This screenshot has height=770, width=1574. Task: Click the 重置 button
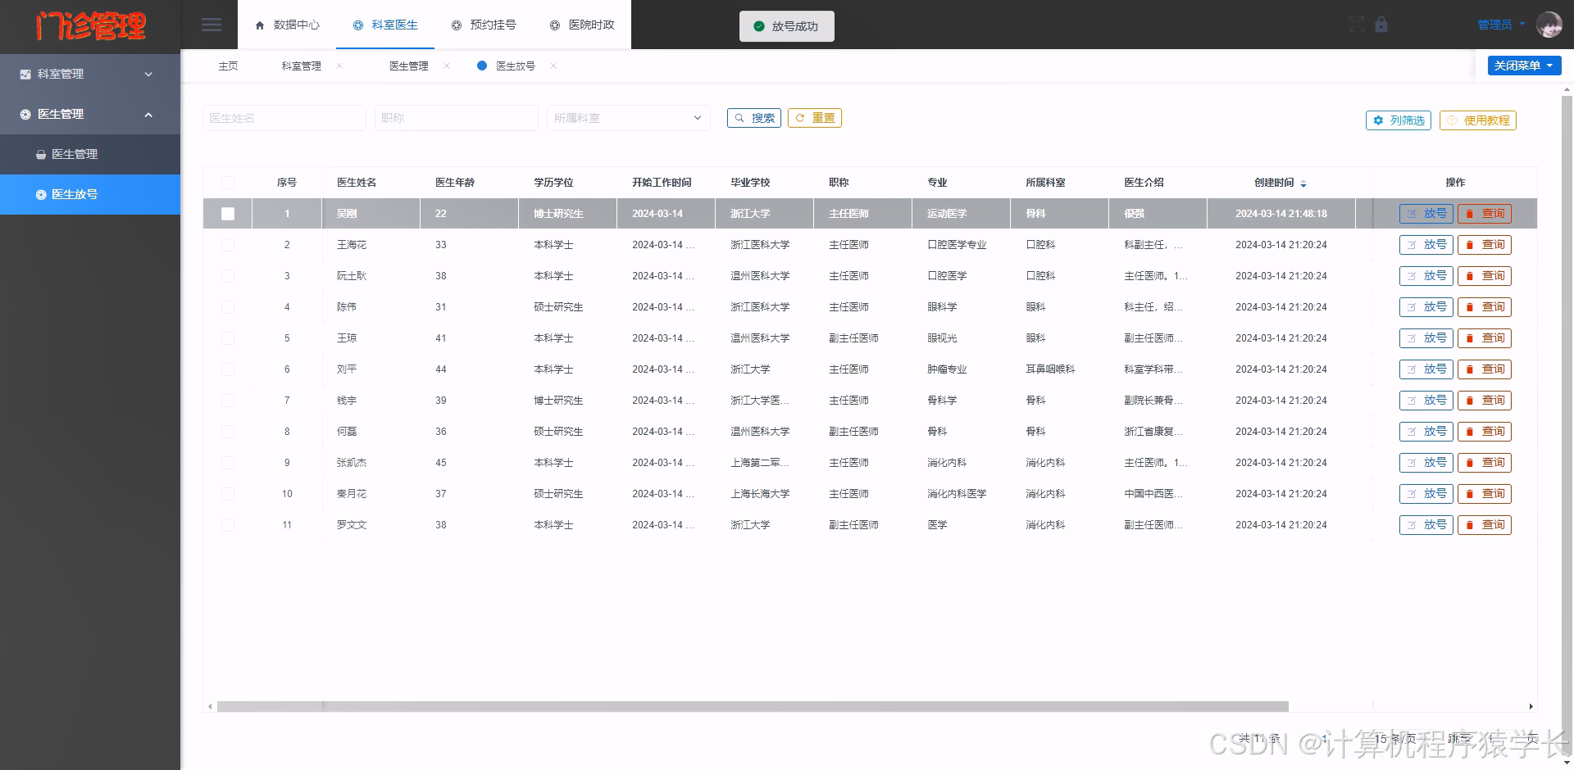point(815,118)
